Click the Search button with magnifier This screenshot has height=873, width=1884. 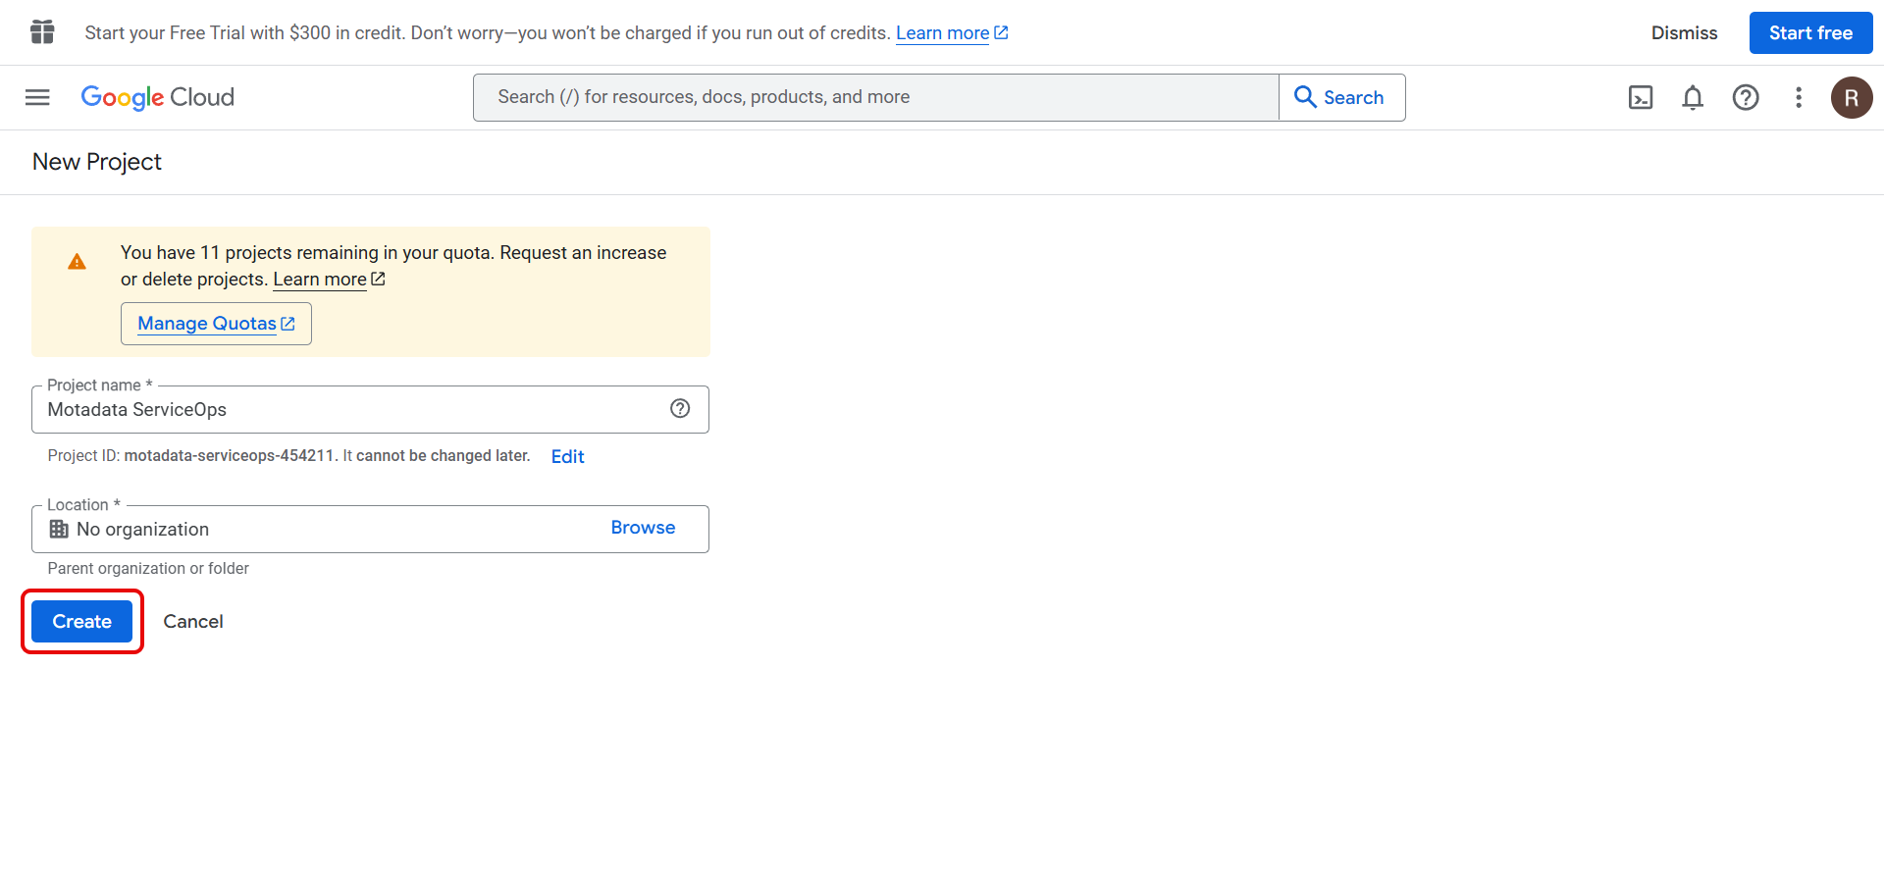pyautogui.click(x=1340, y=97)
